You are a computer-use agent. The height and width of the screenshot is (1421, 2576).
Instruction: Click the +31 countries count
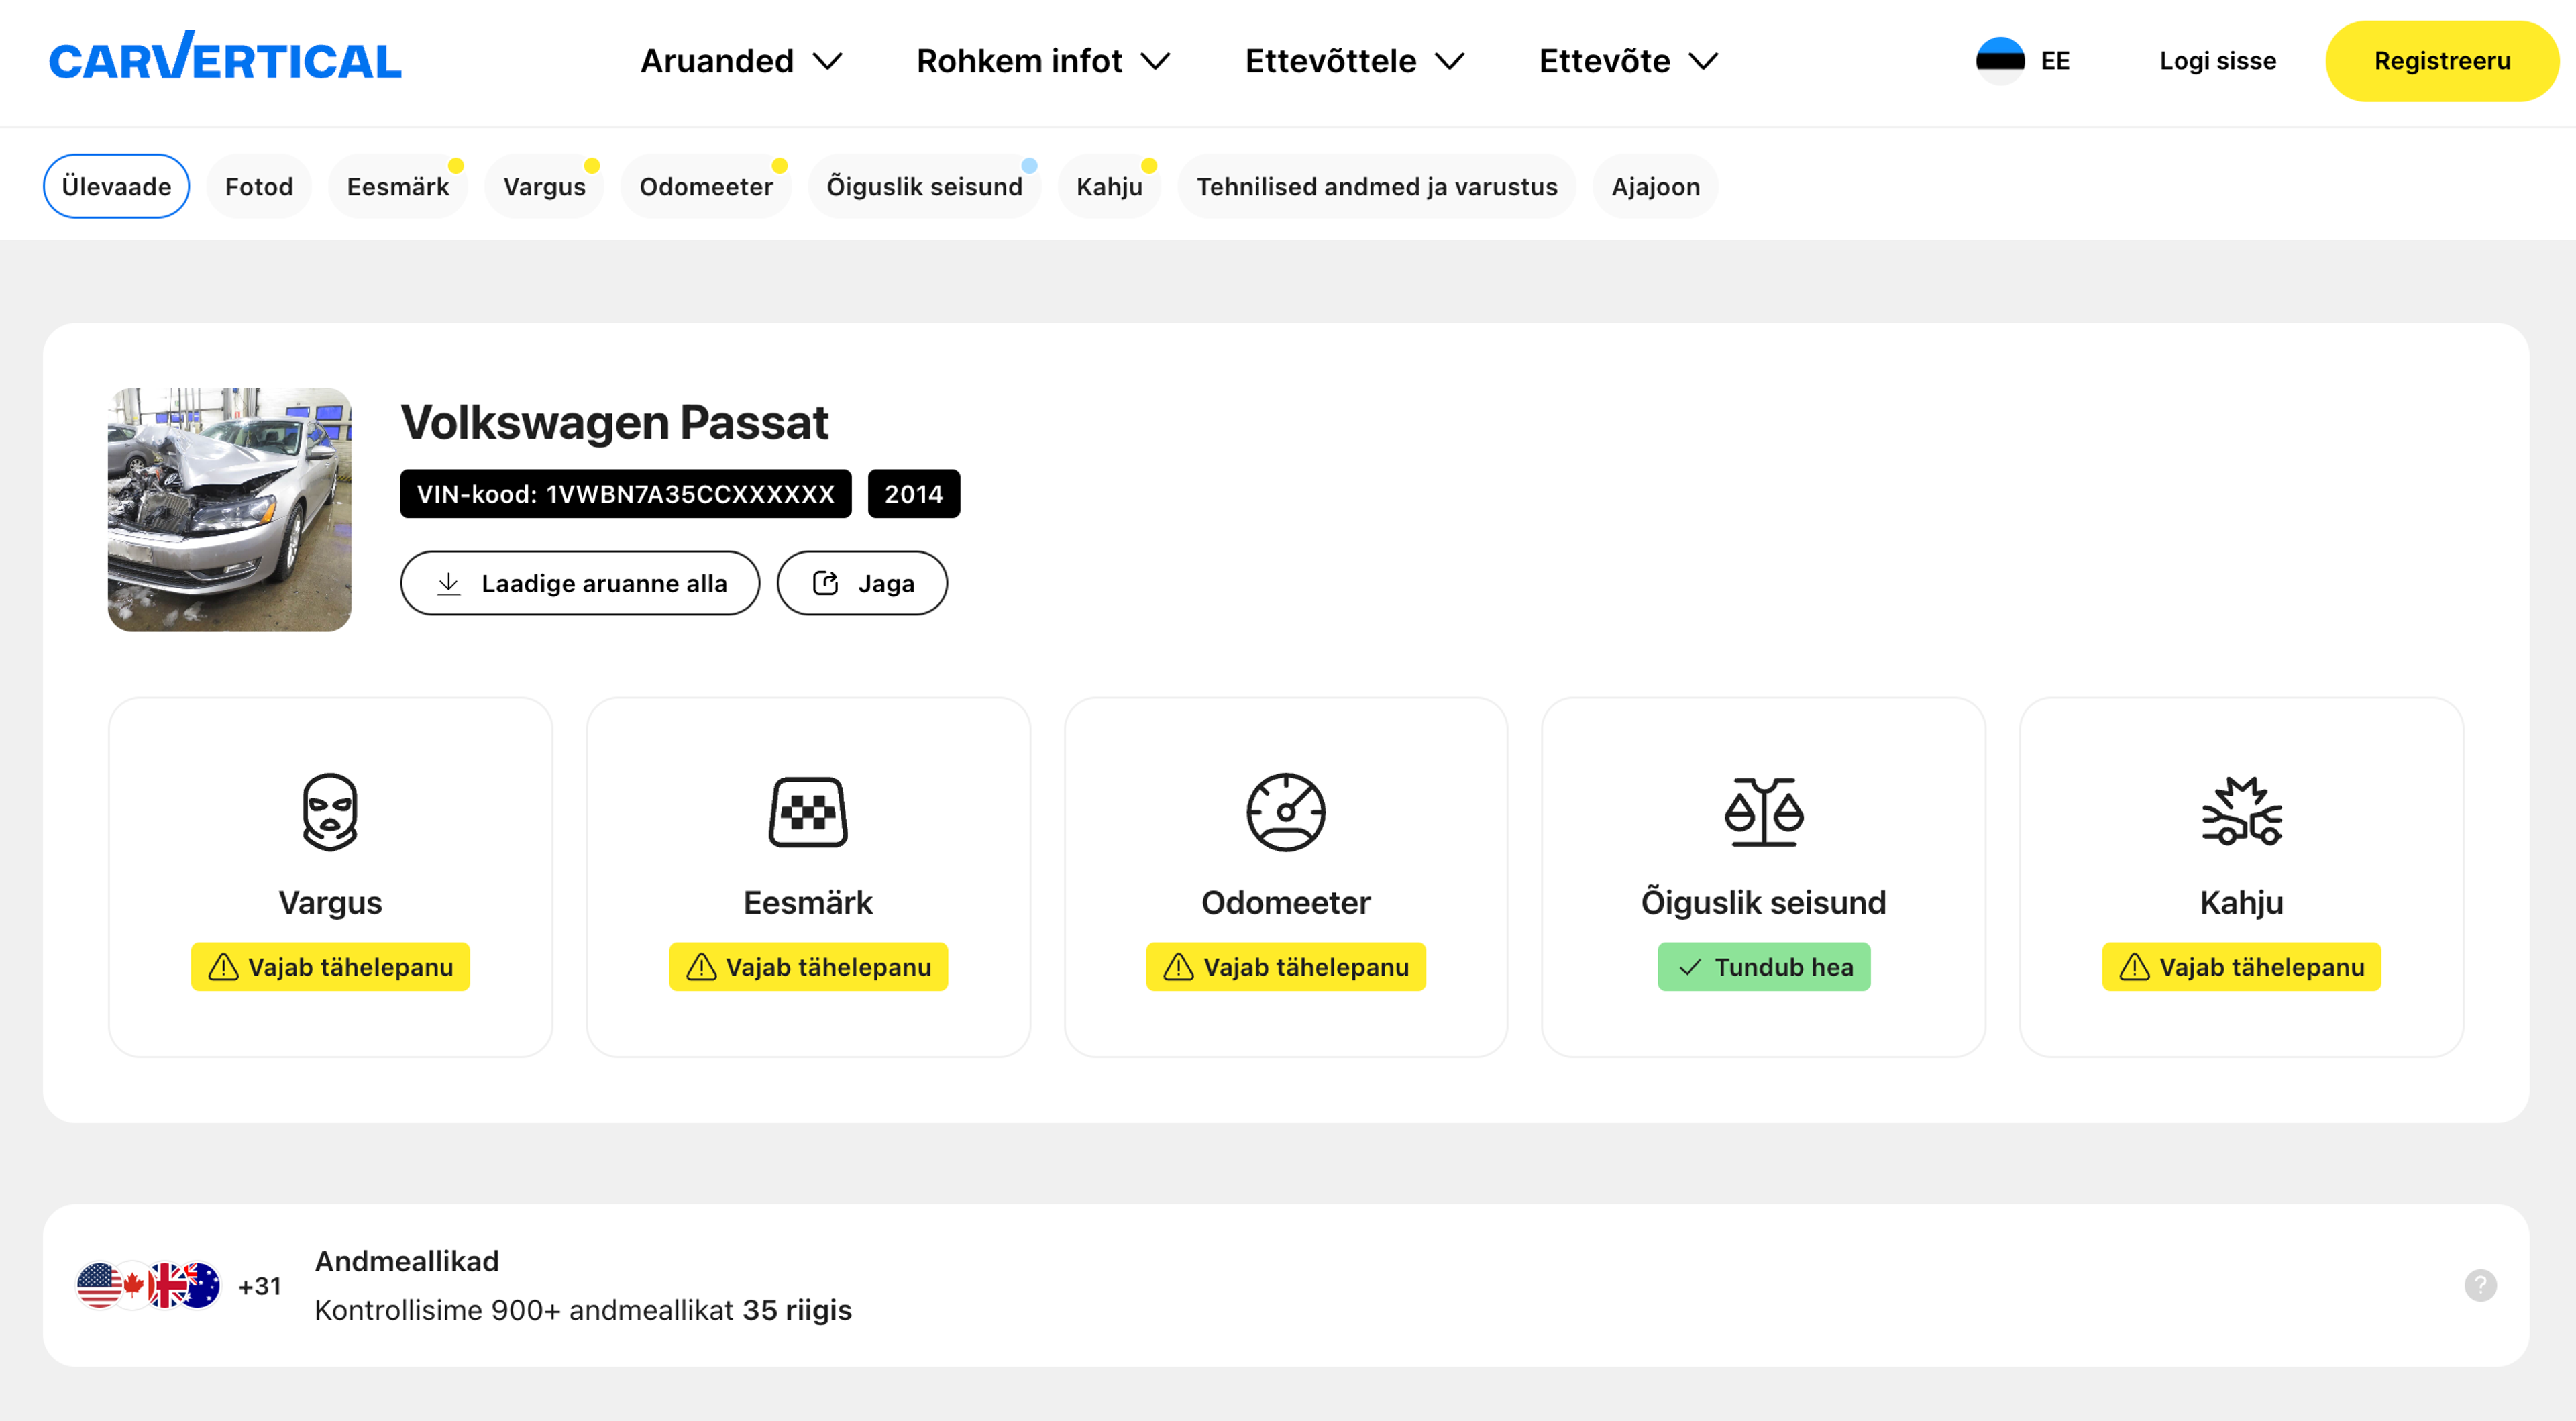259,1286
